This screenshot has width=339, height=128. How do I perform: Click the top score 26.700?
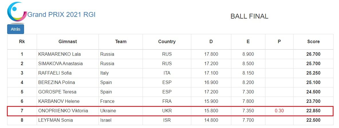tap(313, 54)
